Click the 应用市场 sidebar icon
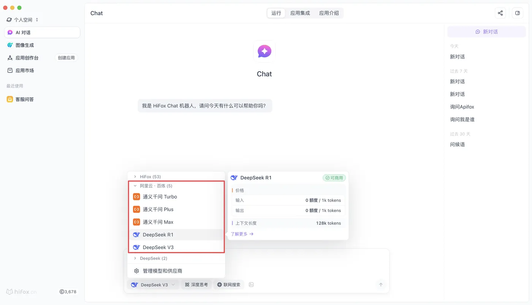 pyautogui.click(x=10, y=70)
